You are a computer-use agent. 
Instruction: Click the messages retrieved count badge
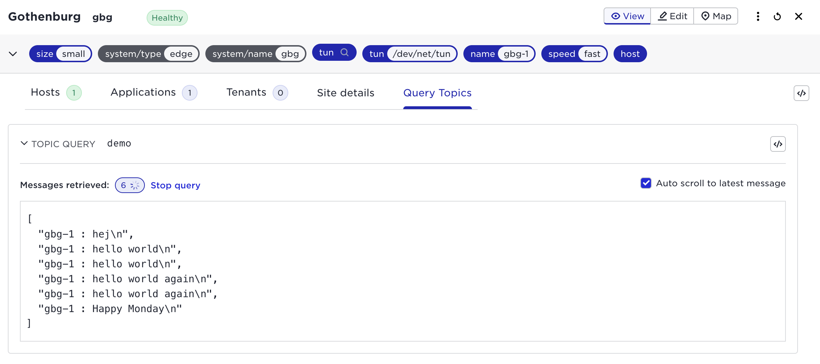(130, 185)
